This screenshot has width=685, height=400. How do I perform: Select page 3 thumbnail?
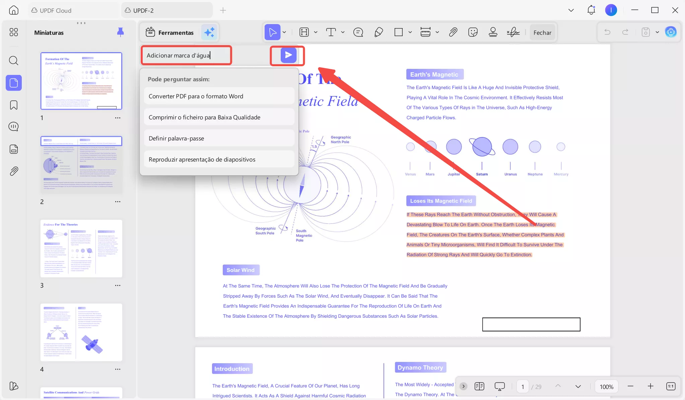[81, 248]
